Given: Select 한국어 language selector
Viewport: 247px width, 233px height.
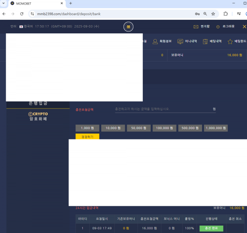Looking at the screenshot, I should point(26,26).
